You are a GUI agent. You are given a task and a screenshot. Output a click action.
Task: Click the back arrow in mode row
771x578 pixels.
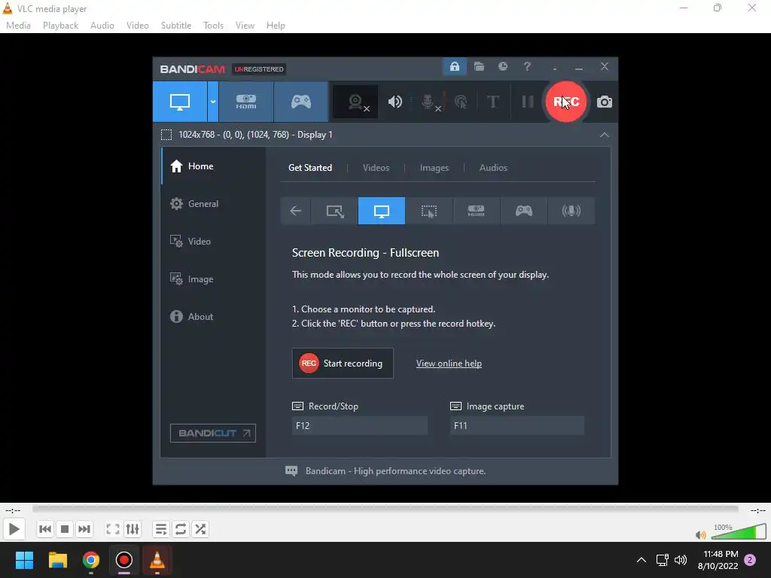coord(295,211)
